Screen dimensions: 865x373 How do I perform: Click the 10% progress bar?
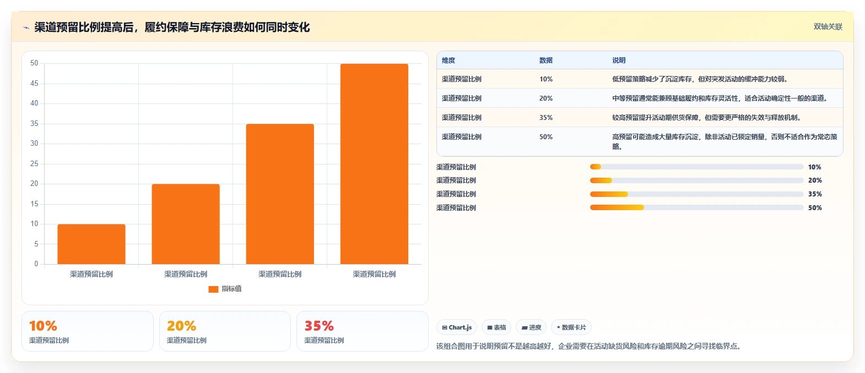click(x=696, y=167)
